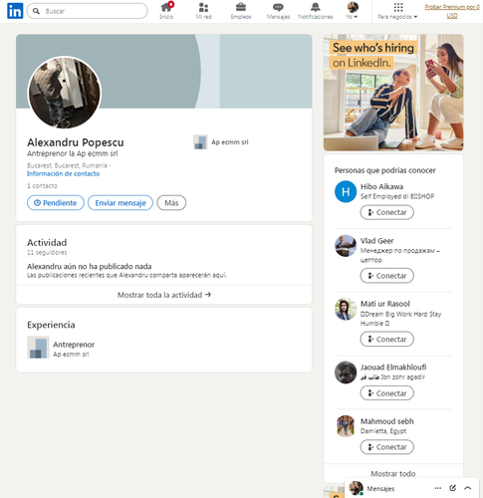This screenshot has width=483, height=498.
Task: Click the LinkedIn logo
Action: tap(15, 11)
